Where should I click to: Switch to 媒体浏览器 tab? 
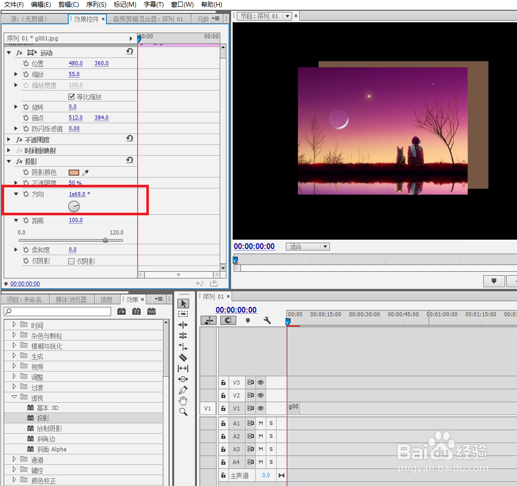(71, 300)
